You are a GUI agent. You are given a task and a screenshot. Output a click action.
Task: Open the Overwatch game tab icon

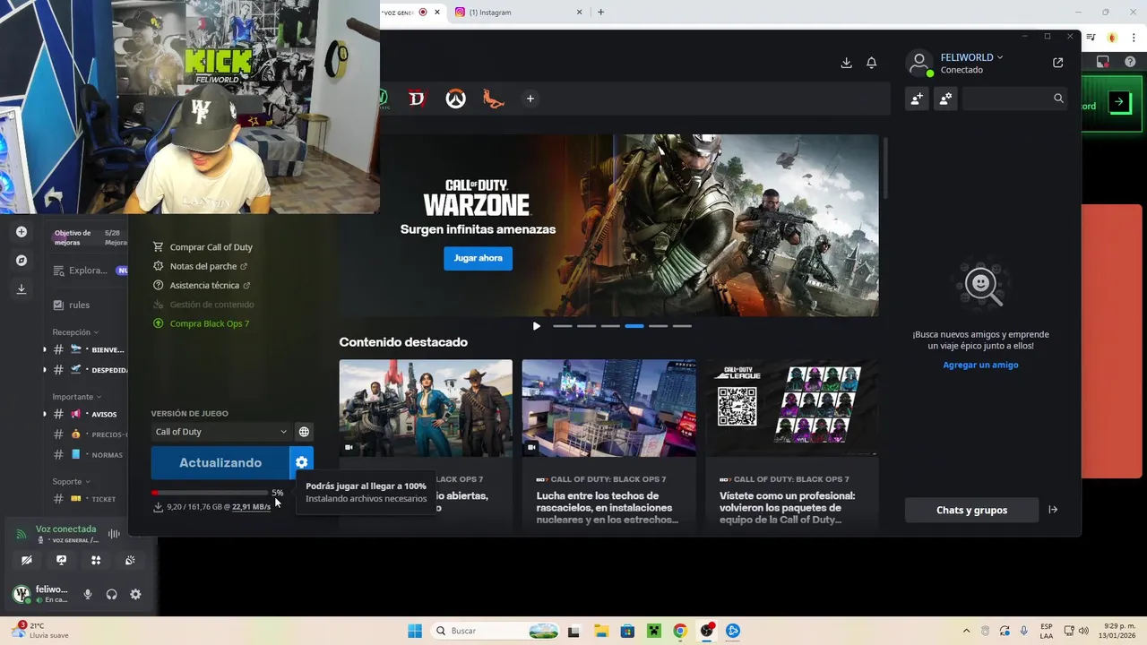point(456,99)
